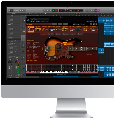The image size is (114, 119).
Task: Select the Modern J-Bass model
Action: click(x=52, y=29)
